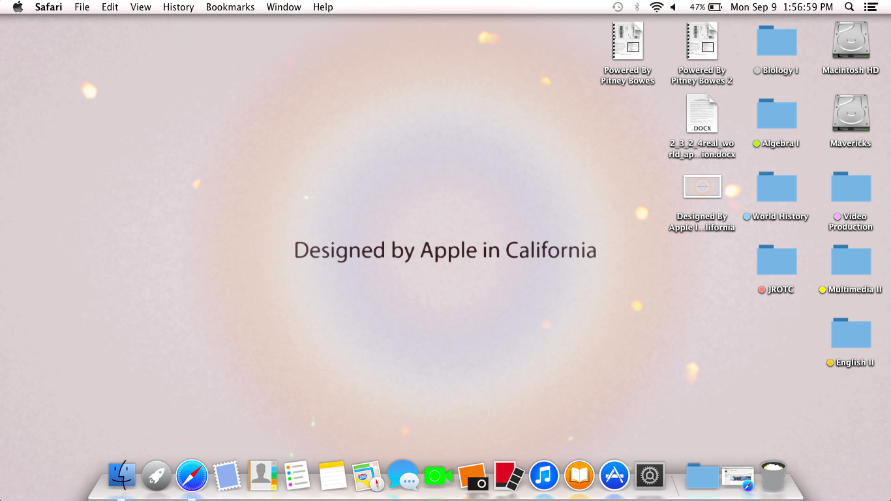
Task: Click the volume speaker icon
Action: [674, 7]
